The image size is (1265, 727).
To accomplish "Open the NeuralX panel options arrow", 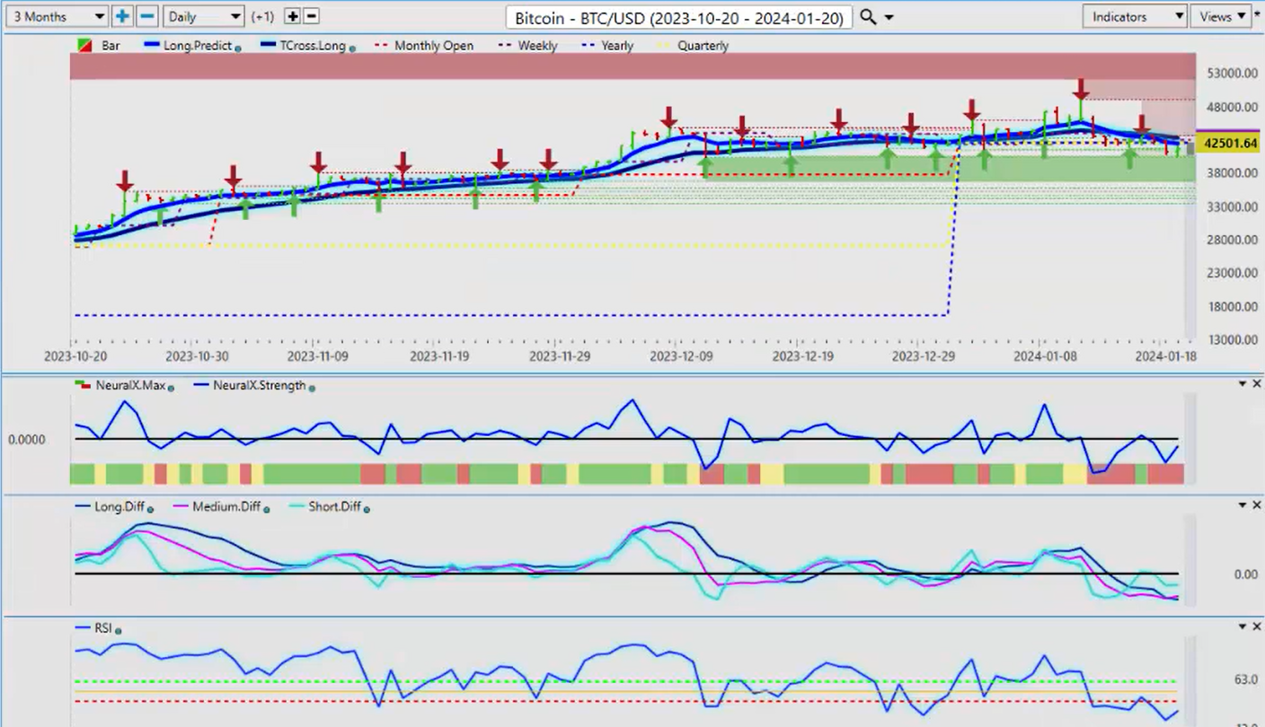I will pyautogui.click(x=1243, y=384).
